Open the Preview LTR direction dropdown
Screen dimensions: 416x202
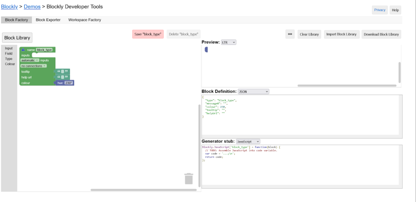[229, 42]
